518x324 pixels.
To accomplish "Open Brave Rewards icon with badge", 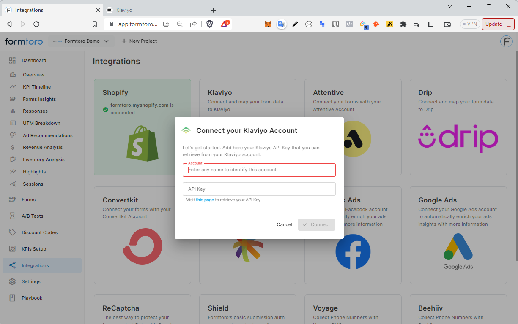I will point(225,24).
